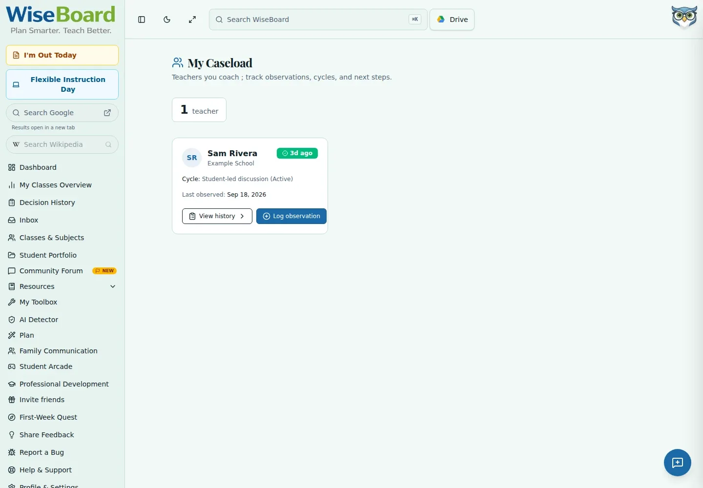Image resolution: width=703 pixels, height=488 pixels.
Task: Expand to fullscreen view
Action: tap(192, 20)
